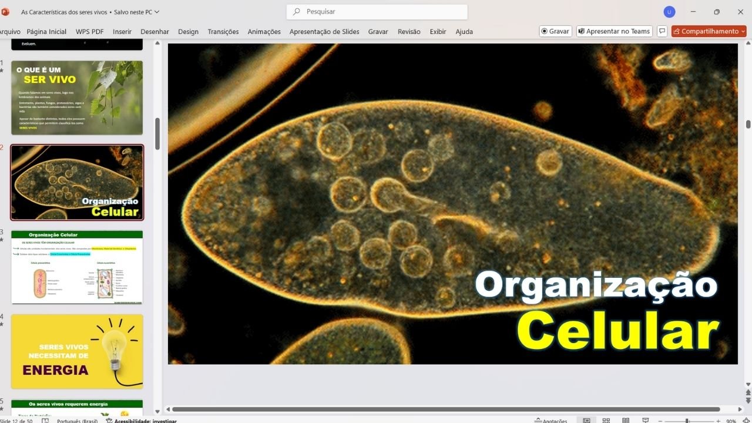
Task: Click the PowerPoint app icon in title bar
Action: click(5, 11)
